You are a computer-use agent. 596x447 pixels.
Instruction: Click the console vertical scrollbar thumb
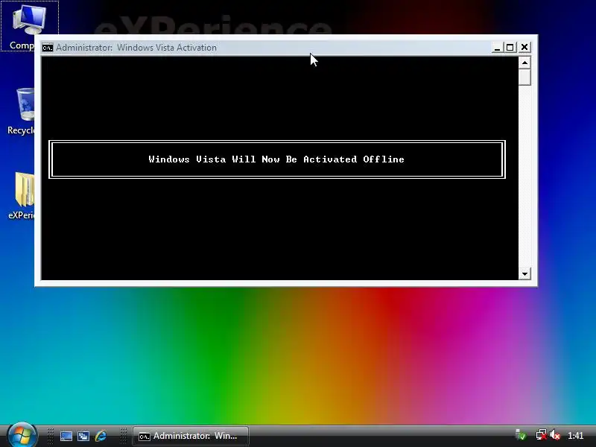click(525, 77)
